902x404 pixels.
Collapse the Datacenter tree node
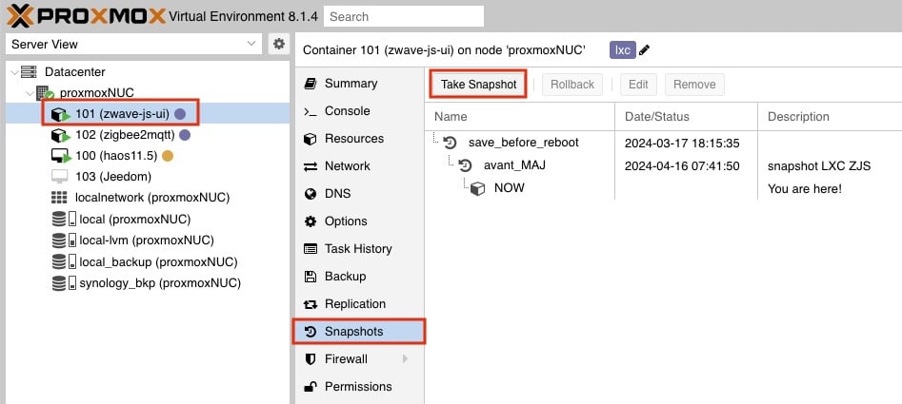12,72
